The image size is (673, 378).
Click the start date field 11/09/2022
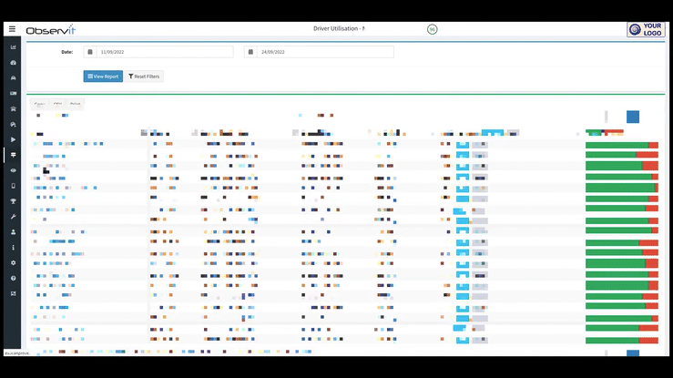tap(165, 52)
